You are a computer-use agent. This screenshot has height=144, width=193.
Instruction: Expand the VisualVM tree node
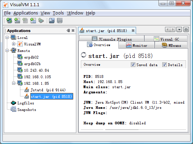pyautogui.click(x=14, y=44)
